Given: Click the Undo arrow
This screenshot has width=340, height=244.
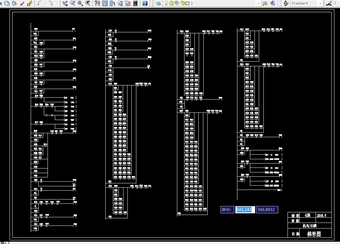Looking at the screenshot, I should 40,3.
